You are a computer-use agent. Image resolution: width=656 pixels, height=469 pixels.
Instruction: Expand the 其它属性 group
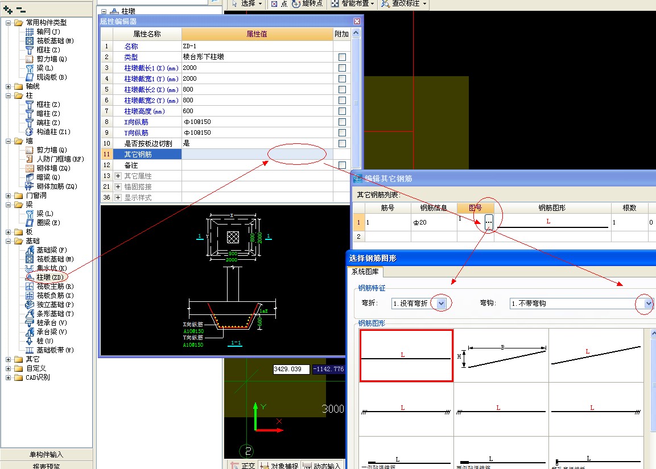point(118,176)
